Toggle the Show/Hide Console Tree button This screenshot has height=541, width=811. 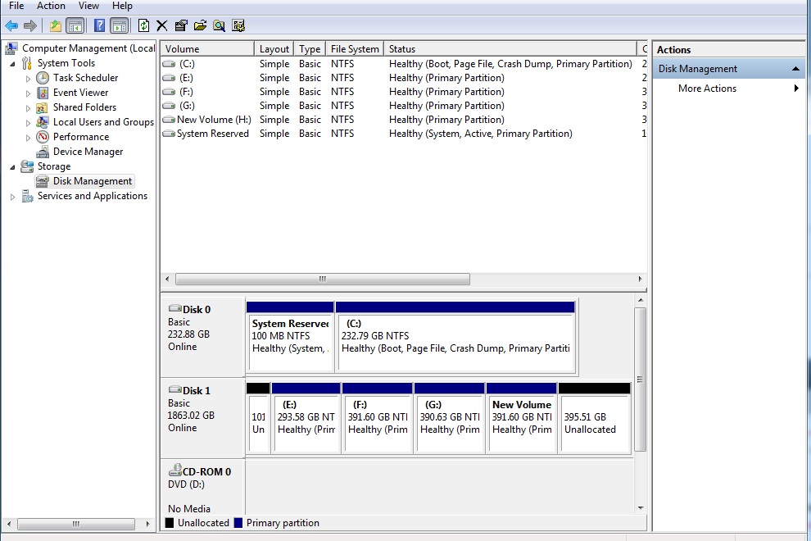(75, 25)
